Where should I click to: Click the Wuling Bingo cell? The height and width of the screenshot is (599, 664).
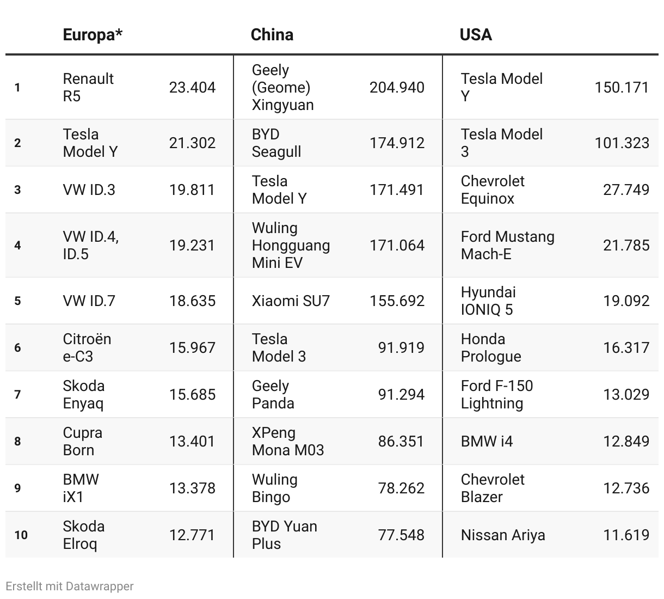click(274, 488)
